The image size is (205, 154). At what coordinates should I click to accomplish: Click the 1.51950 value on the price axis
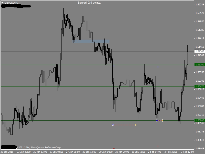200,22
